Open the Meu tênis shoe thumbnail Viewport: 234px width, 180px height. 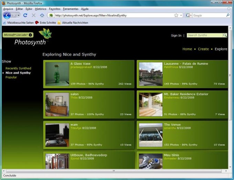click(151, 161)
